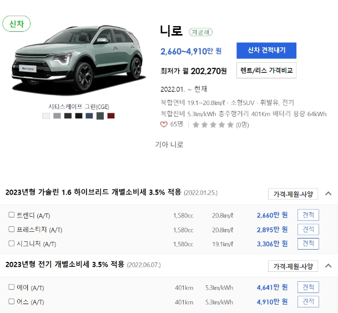Check the 에어 (A/T) trim checkbox
The height and width of the screenshot is (313, 338).
[11, 287]
